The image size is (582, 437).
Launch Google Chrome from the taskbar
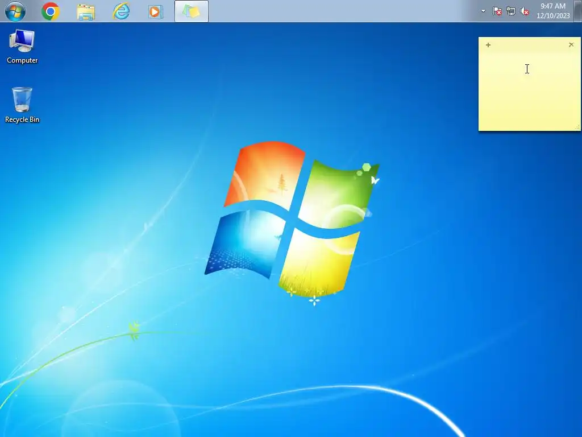coord(51,11)
